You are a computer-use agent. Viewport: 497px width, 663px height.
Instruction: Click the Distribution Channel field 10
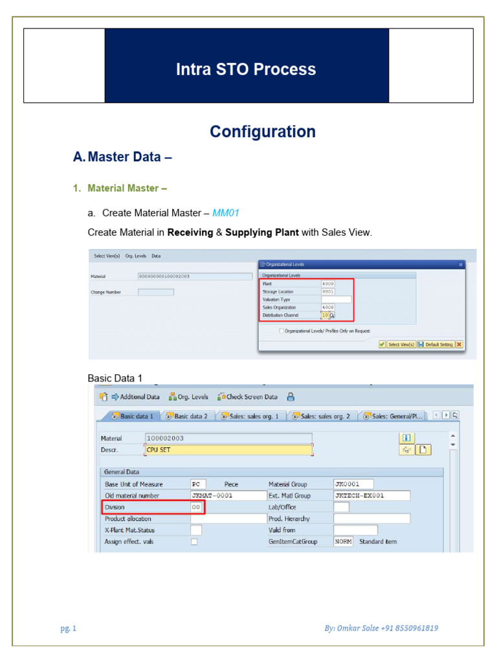[x=325, y=315]
